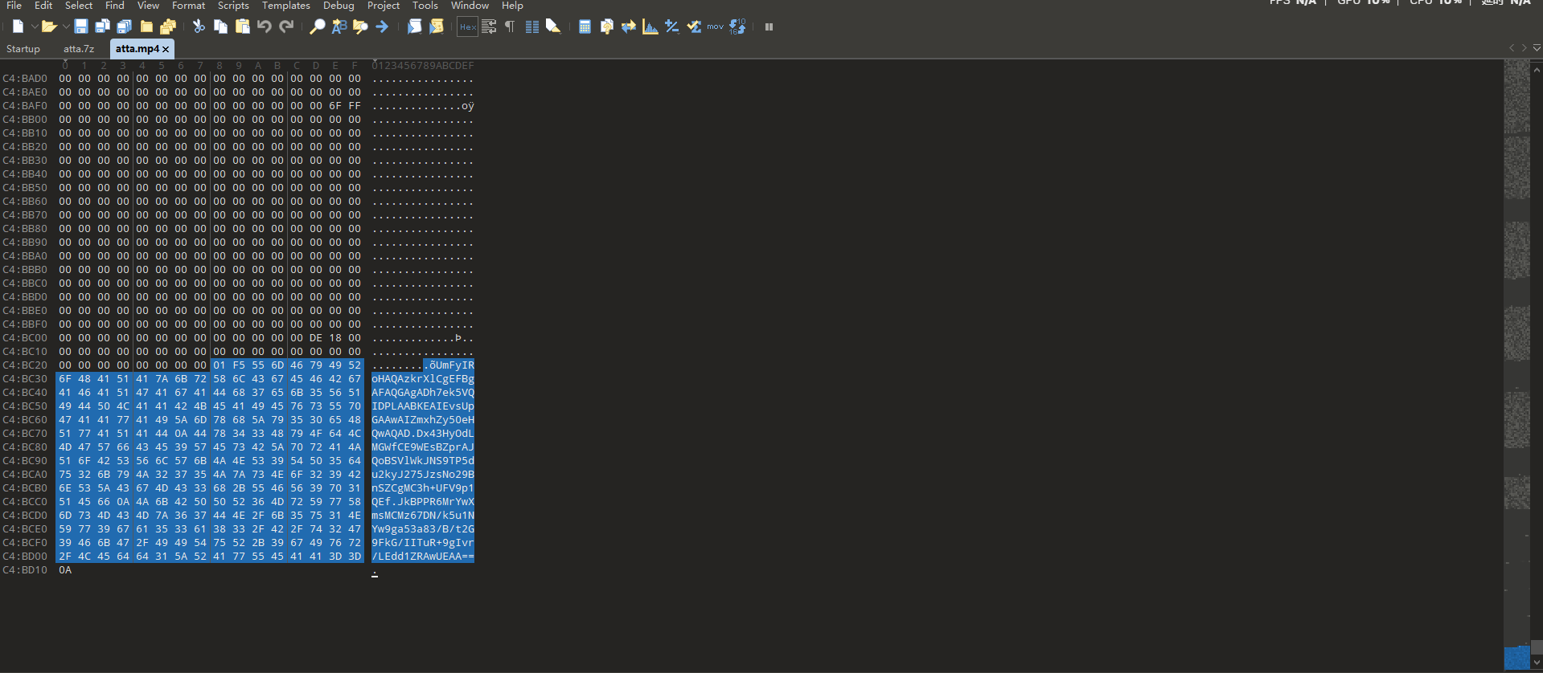The image size is (1543, 673).
Task: Click the vertical scrollbar down arrow
Action: tap(1537, 663)
